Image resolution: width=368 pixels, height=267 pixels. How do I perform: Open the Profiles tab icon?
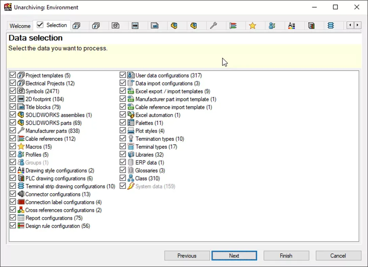click(272, 25)
